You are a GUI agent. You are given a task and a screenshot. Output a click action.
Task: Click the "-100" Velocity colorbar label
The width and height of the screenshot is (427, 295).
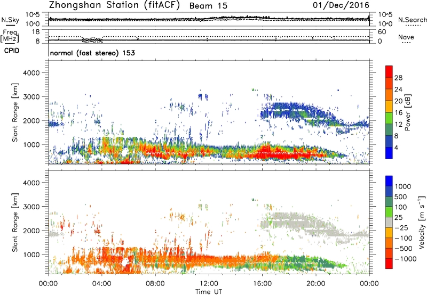(404, 238)
